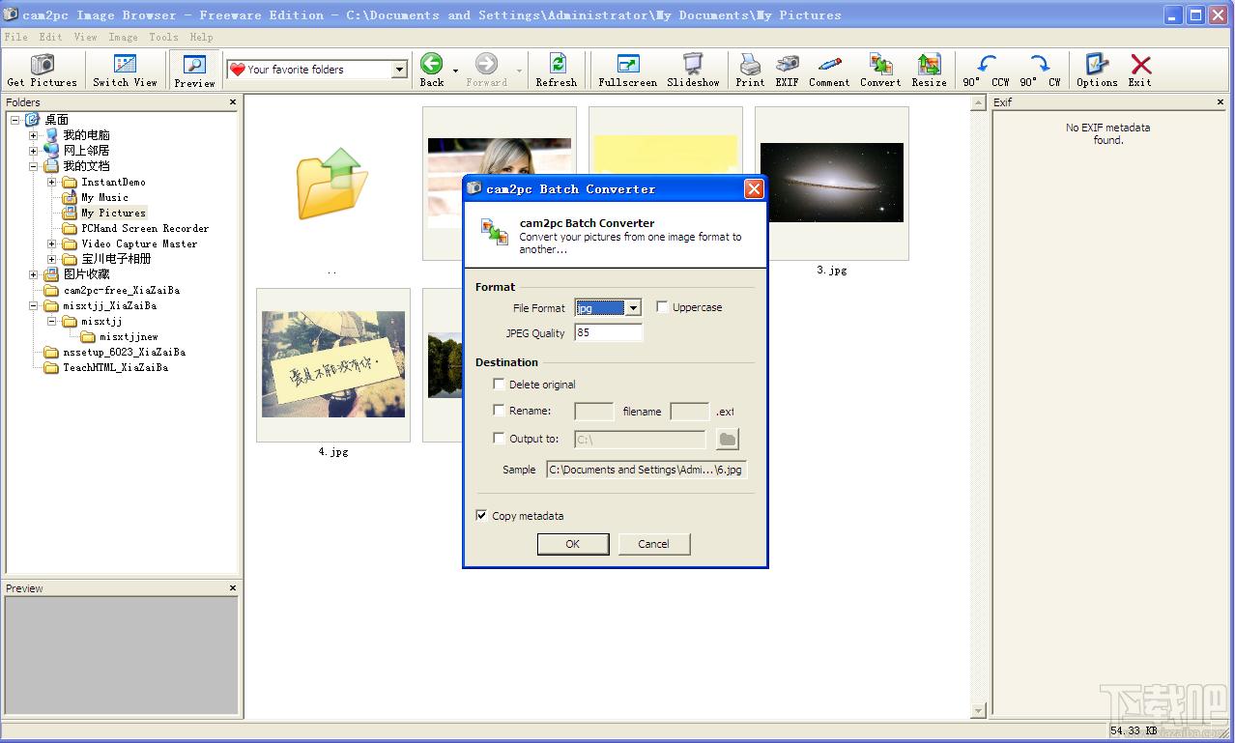Open Fullscreen view from the toolbar
Image resolution: width=1235 pixels, height=743 pixels.
tap(627, 64)
